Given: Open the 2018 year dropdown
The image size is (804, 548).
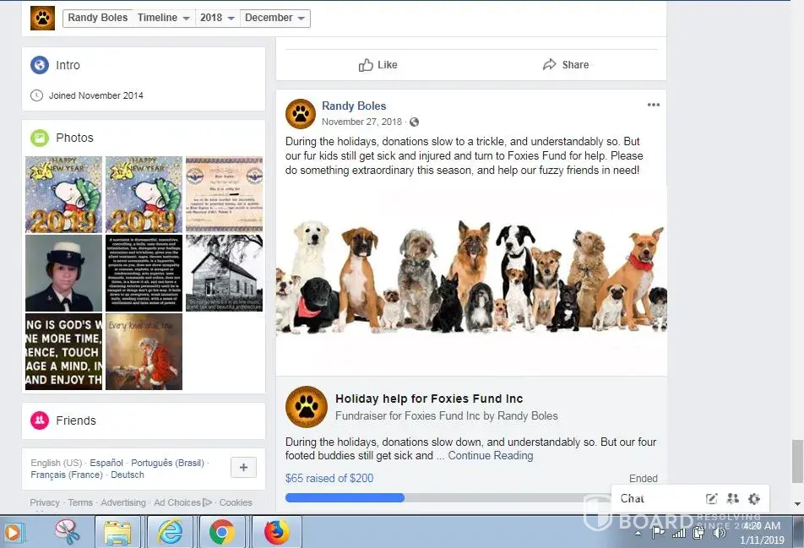Looking at the screenshot, I should 217,18.
